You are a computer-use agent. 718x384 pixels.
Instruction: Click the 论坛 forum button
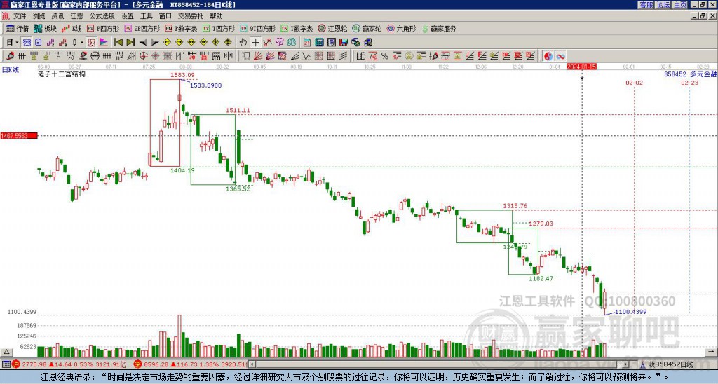pos(663,5)
